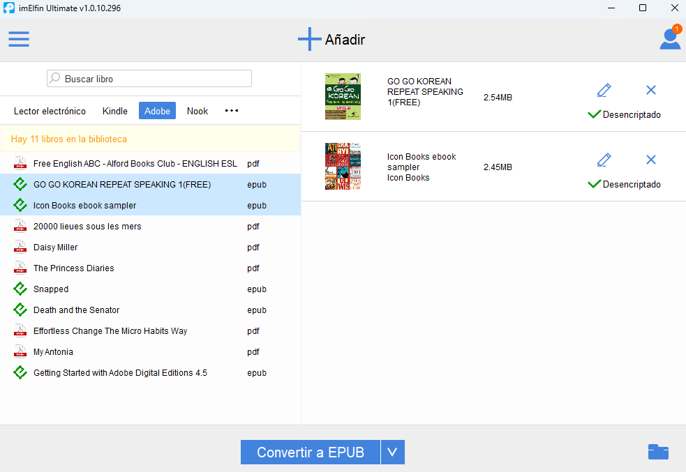Select Effortless Change The Micro Habits Way
Image resolution: width=686 pixels, height=472 pixels.
(x=151, y=331)
